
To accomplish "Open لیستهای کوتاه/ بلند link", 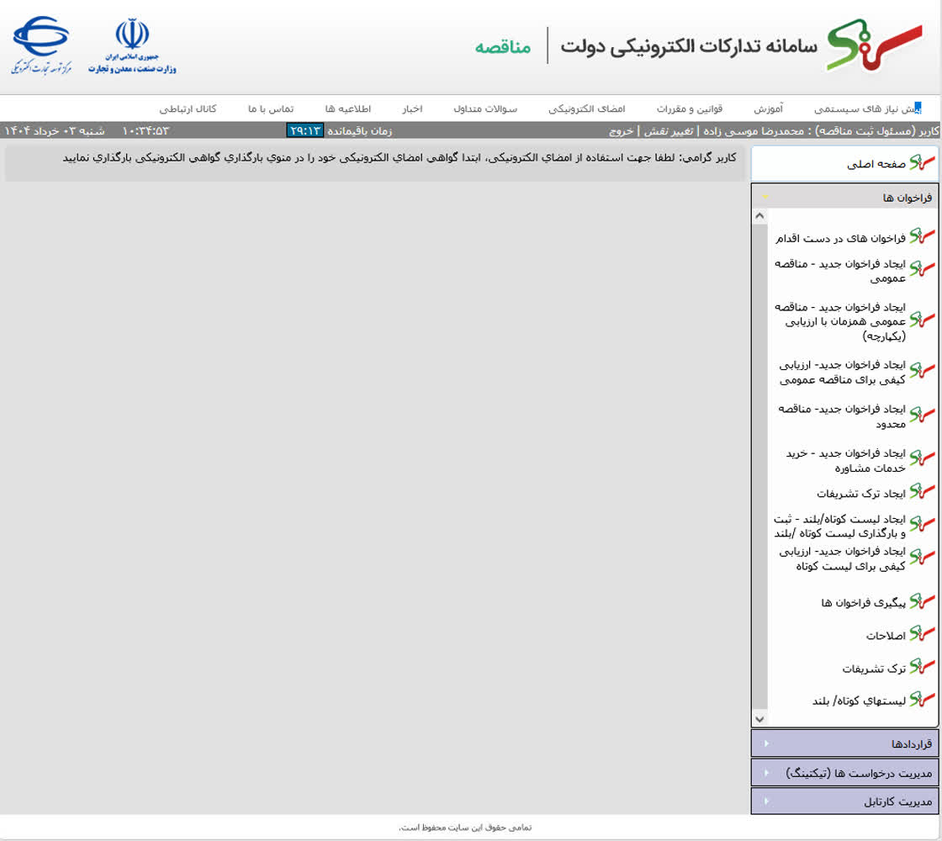I will [859, 701].
